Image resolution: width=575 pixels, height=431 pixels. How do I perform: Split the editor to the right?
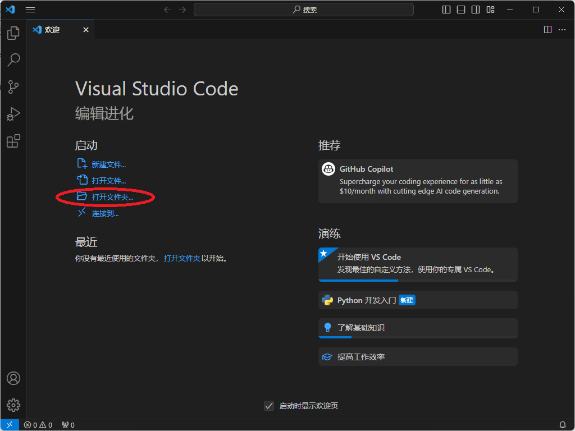click(x=547, y=30)
